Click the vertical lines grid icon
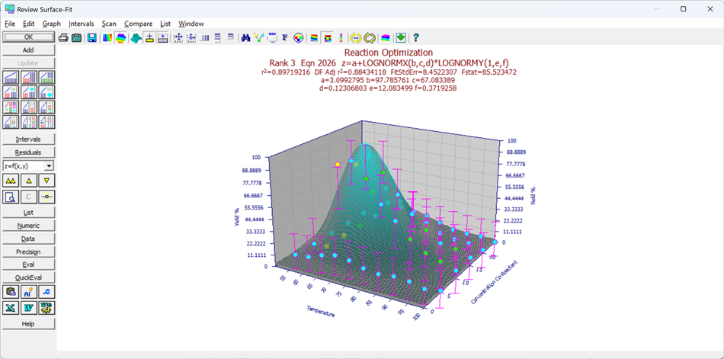724x359 pixels. [204, 38]
